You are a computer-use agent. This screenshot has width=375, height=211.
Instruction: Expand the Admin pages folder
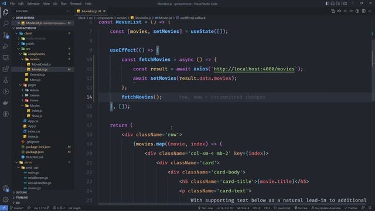click(x=42, y=90)
